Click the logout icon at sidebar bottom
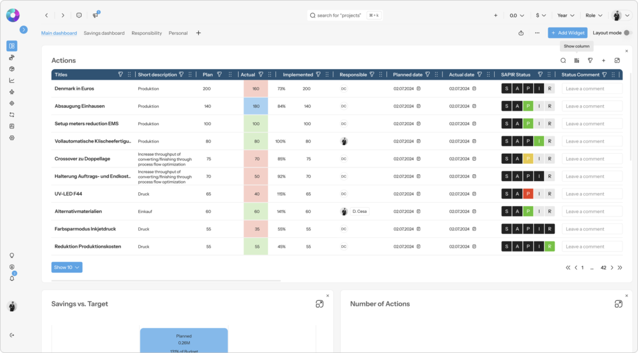638x353 pixels. click(12, 335)
